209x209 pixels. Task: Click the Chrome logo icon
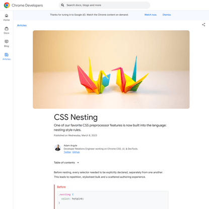click(x=7, y=5)
